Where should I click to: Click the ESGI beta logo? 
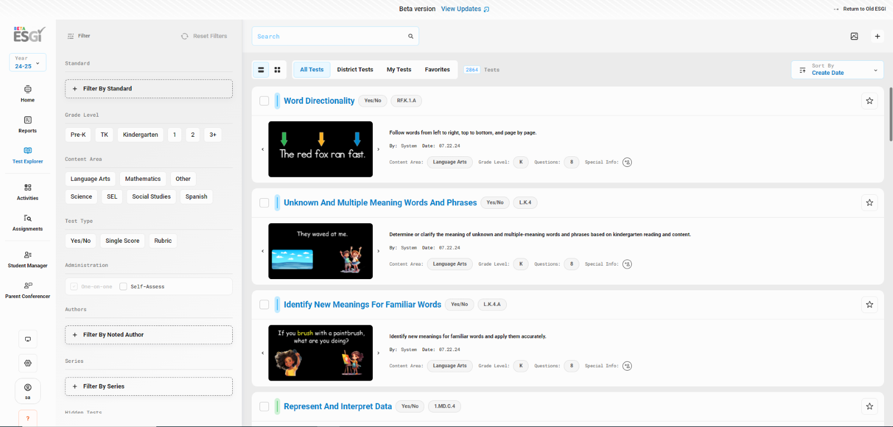coord(29,35)
